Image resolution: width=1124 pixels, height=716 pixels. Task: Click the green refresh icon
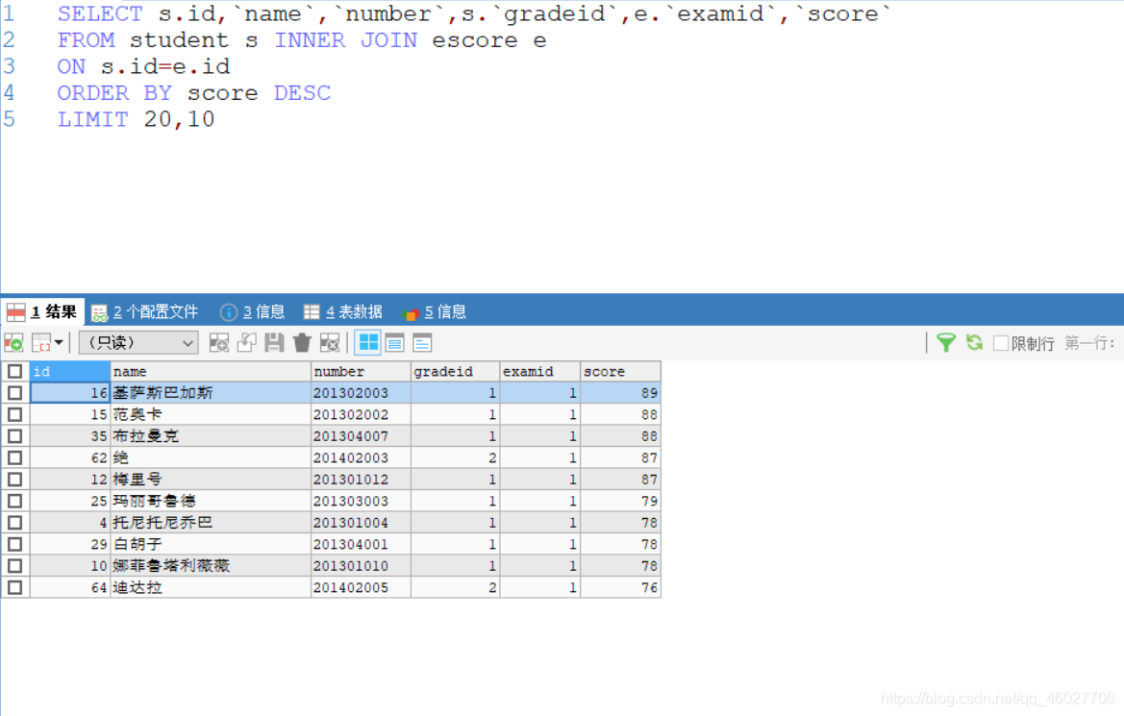coord(974,343)
